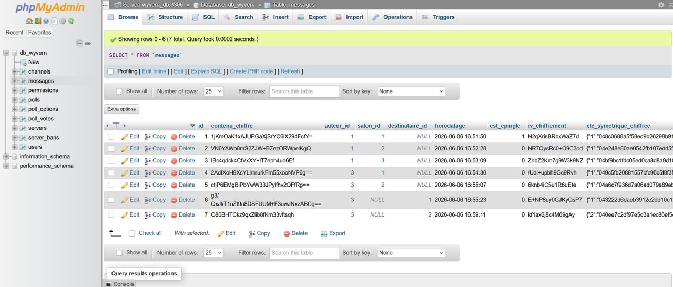Open the Console bar
This screenshot has height=287, width=673.
(120, 284)
